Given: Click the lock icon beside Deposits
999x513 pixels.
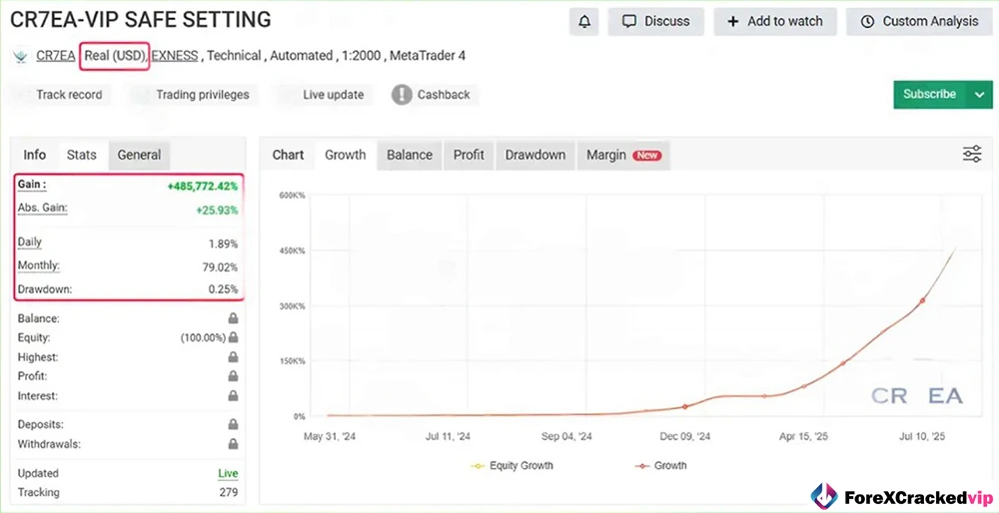Looking at the screenshot, I should 233,424.
